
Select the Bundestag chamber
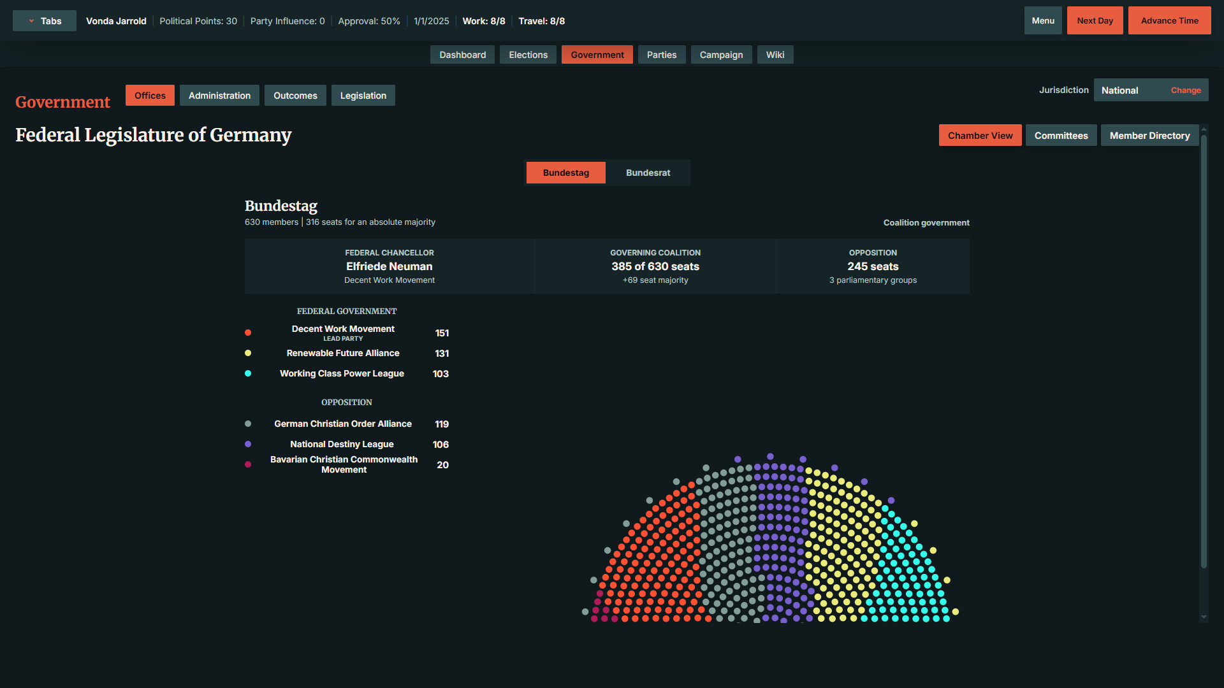(565, 173)
